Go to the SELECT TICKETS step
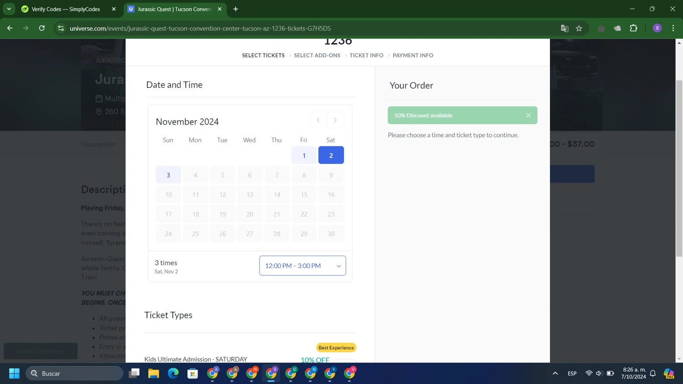 tap(263, 56)
